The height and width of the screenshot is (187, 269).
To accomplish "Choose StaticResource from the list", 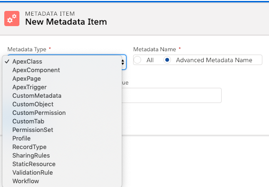I will coord(62,164).
